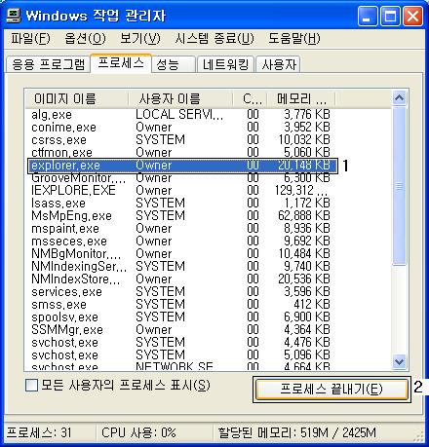Select the SSMMgr.exe process row
The image size is (429, 447).
[181, 330]
